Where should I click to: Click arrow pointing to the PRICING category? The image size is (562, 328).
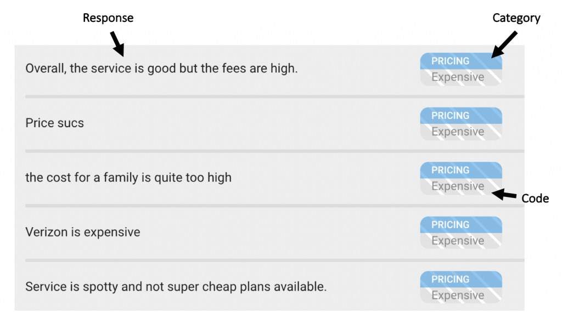point(504,44)
